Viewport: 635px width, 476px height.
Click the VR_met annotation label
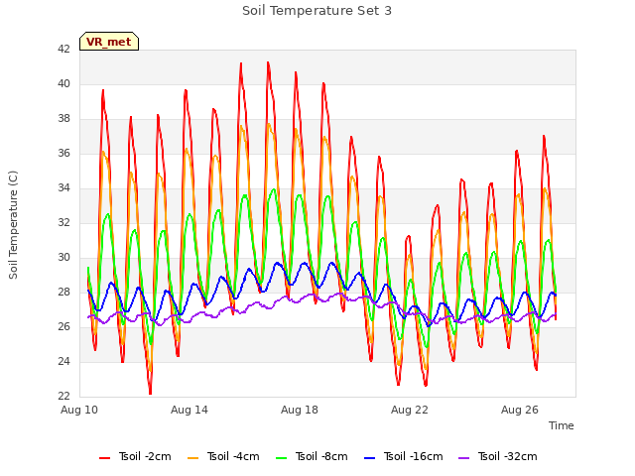pos(109,42)
